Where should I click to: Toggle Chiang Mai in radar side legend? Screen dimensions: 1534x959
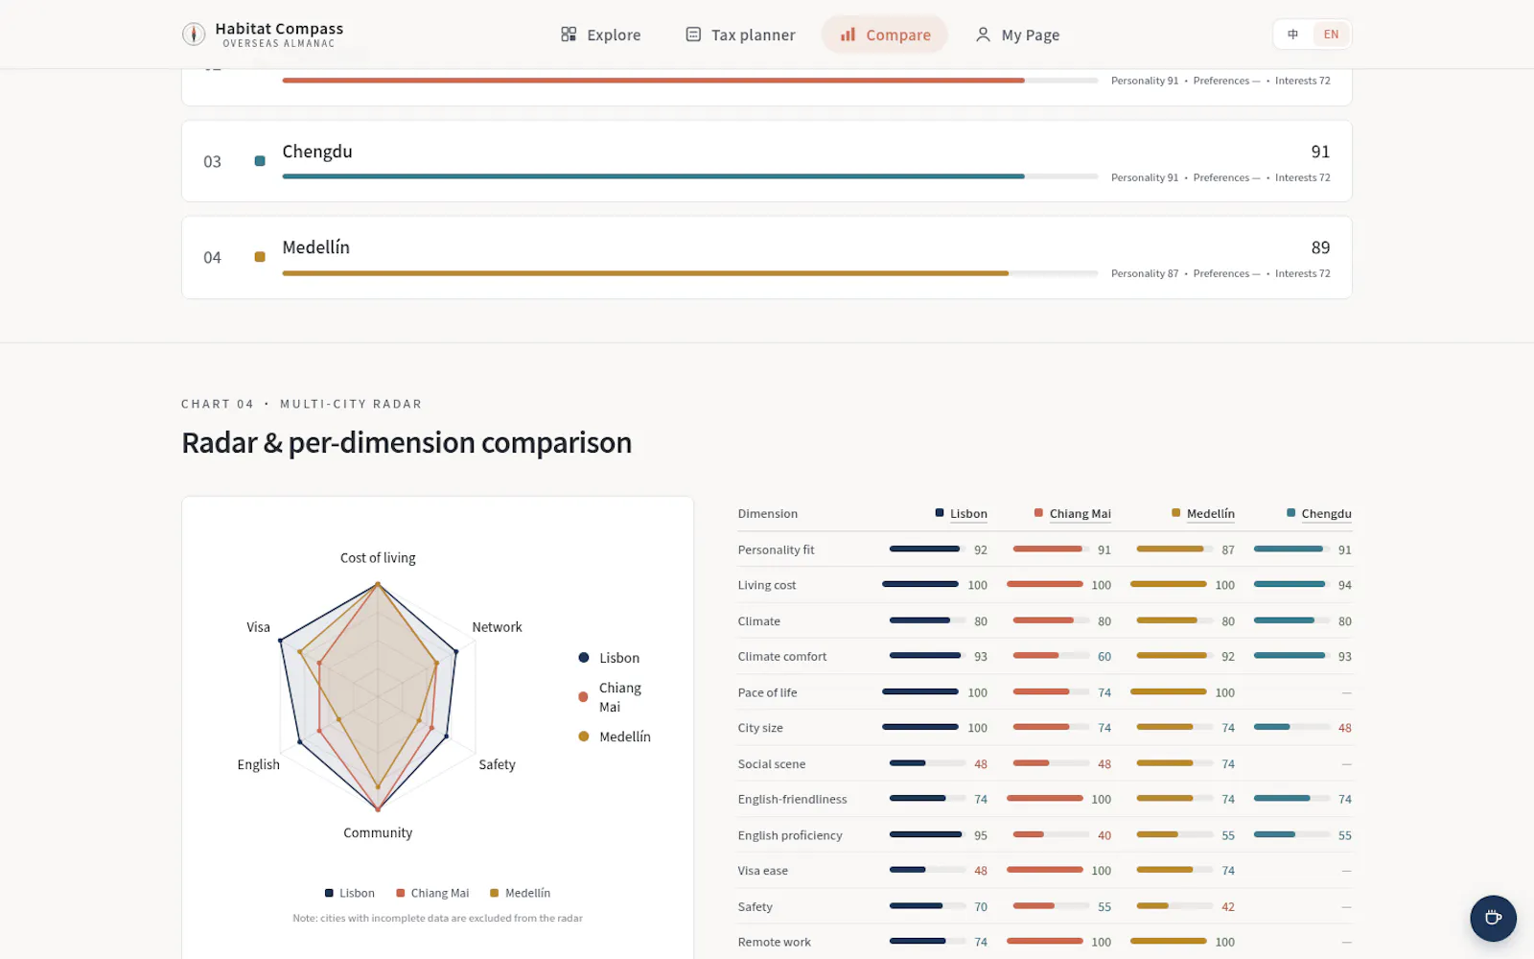point(610,697)
